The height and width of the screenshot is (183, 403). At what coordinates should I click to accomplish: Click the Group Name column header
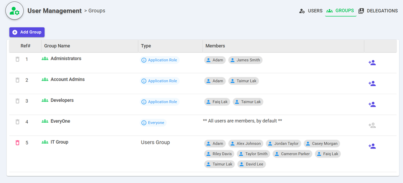[x=57, y=46]
